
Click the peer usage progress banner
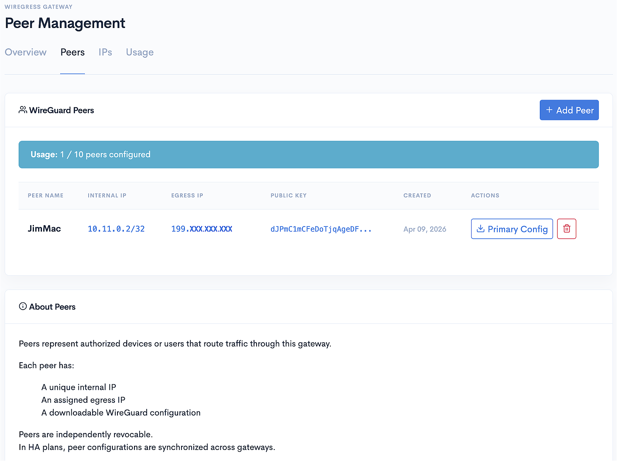click(308, 154)
